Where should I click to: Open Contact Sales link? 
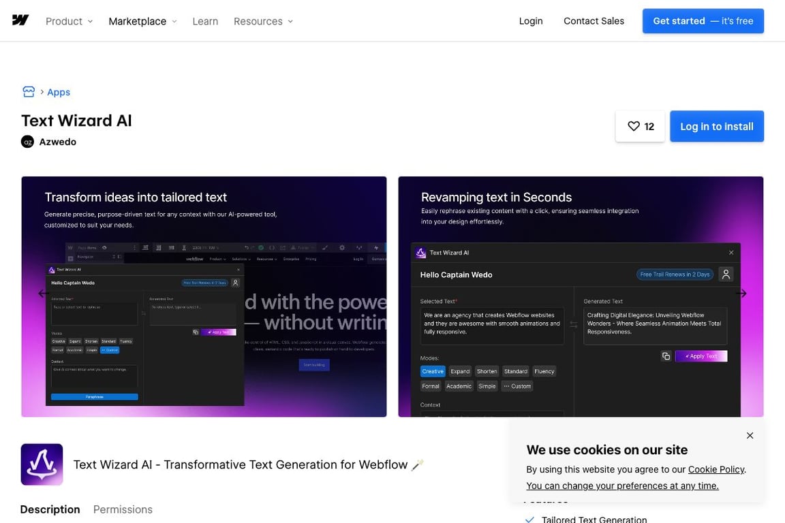click(594, 21)
